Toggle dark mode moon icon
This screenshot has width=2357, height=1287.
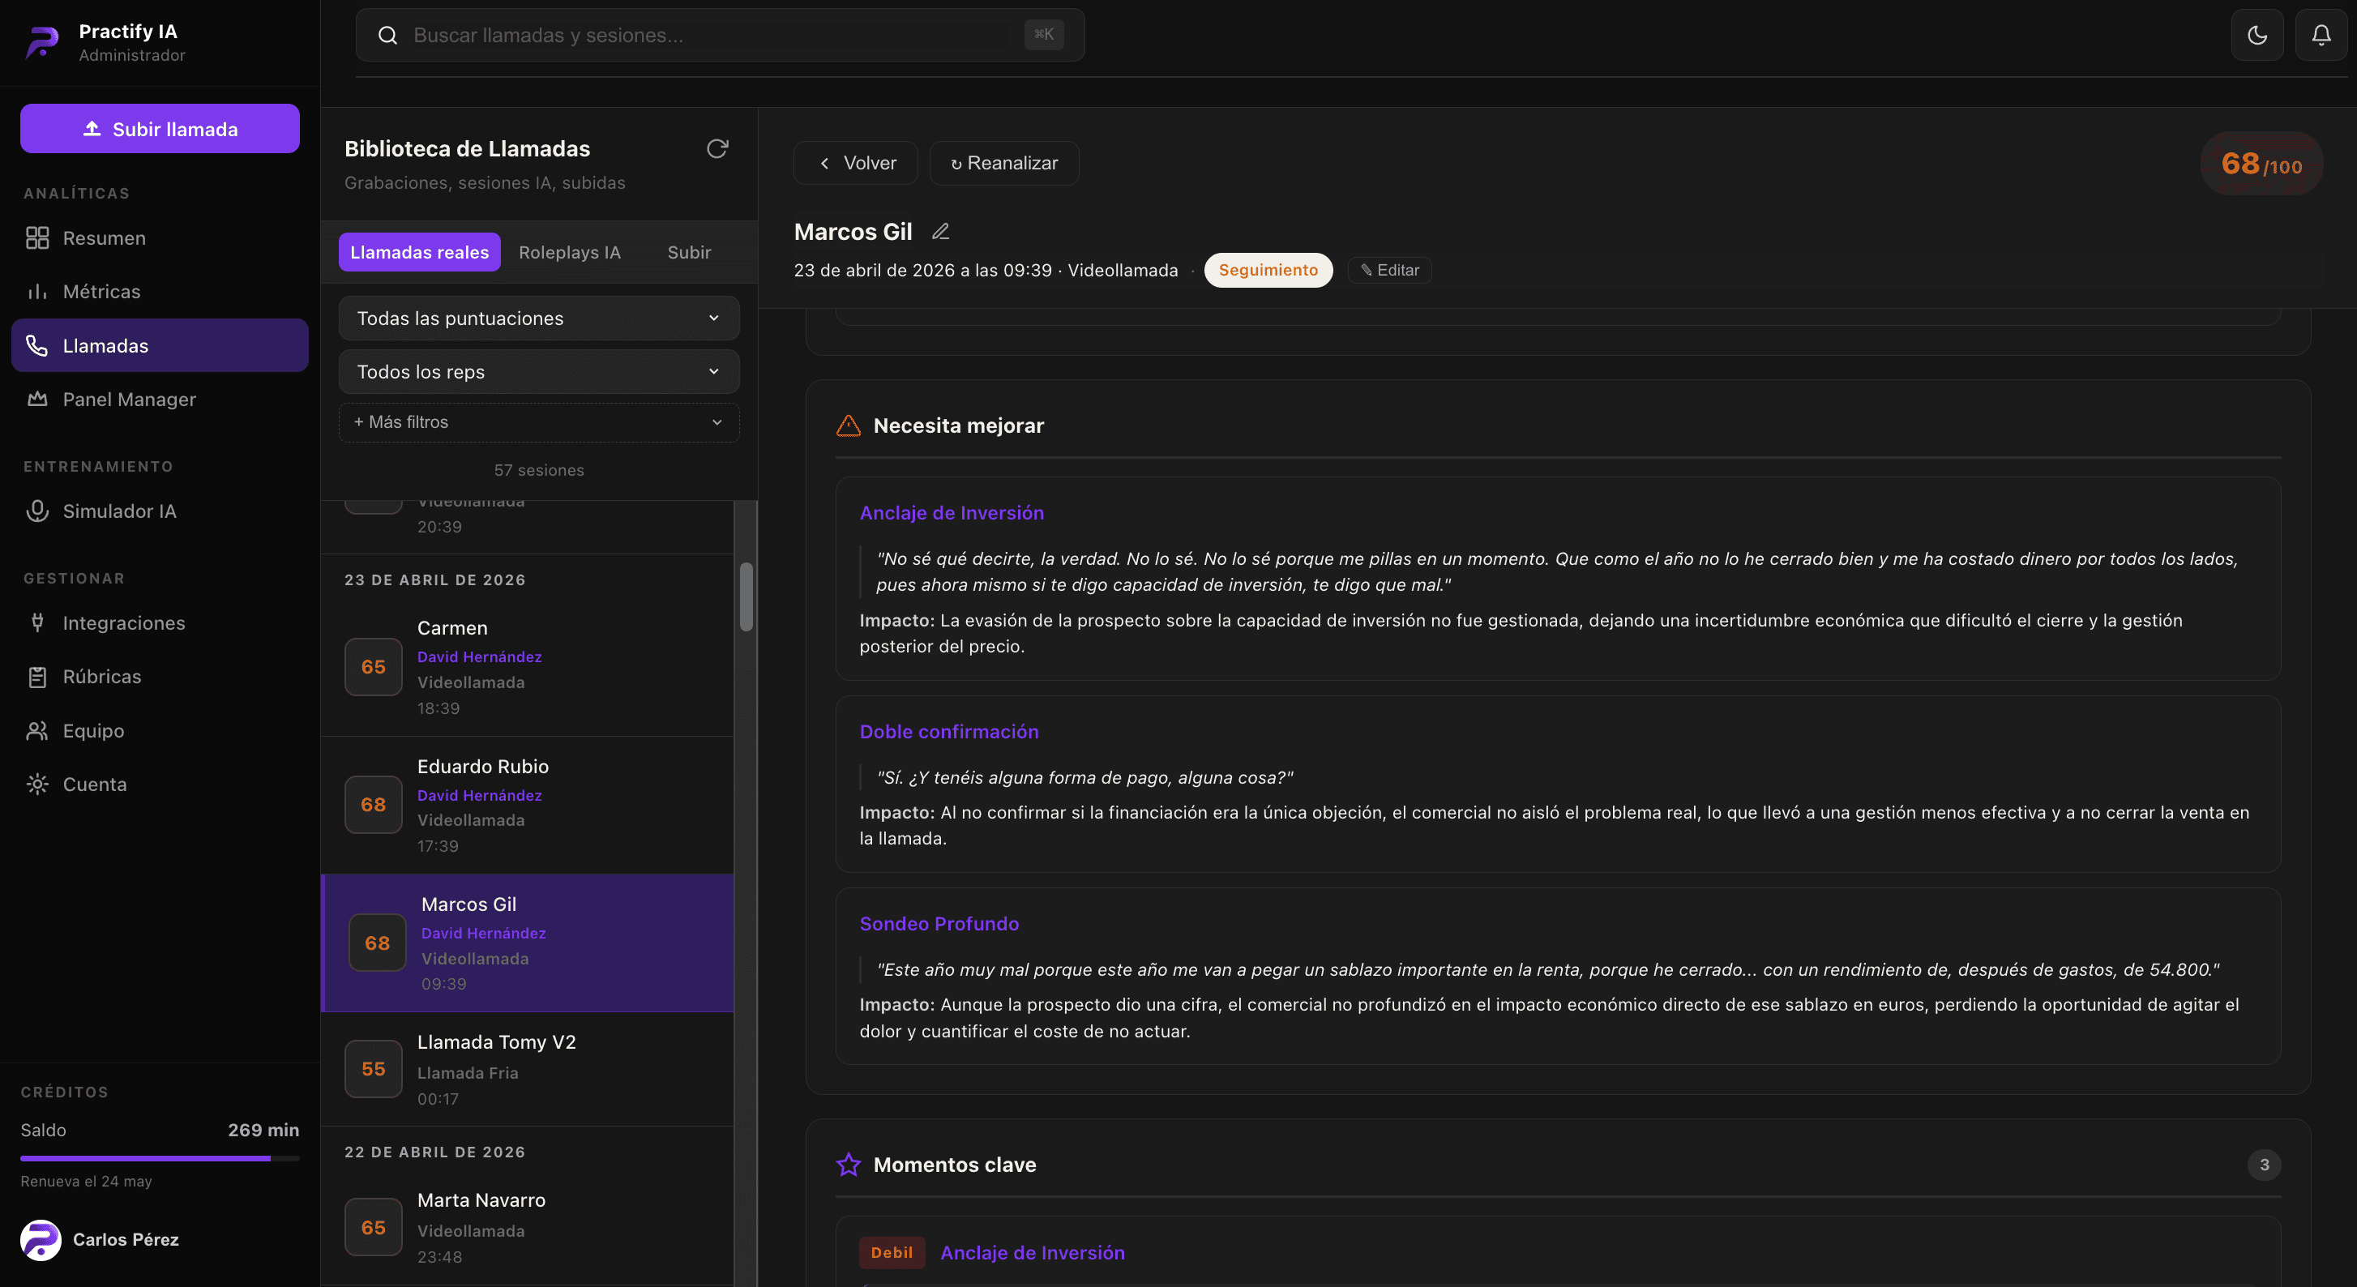pyautogui.click(x=2257, y=36)
